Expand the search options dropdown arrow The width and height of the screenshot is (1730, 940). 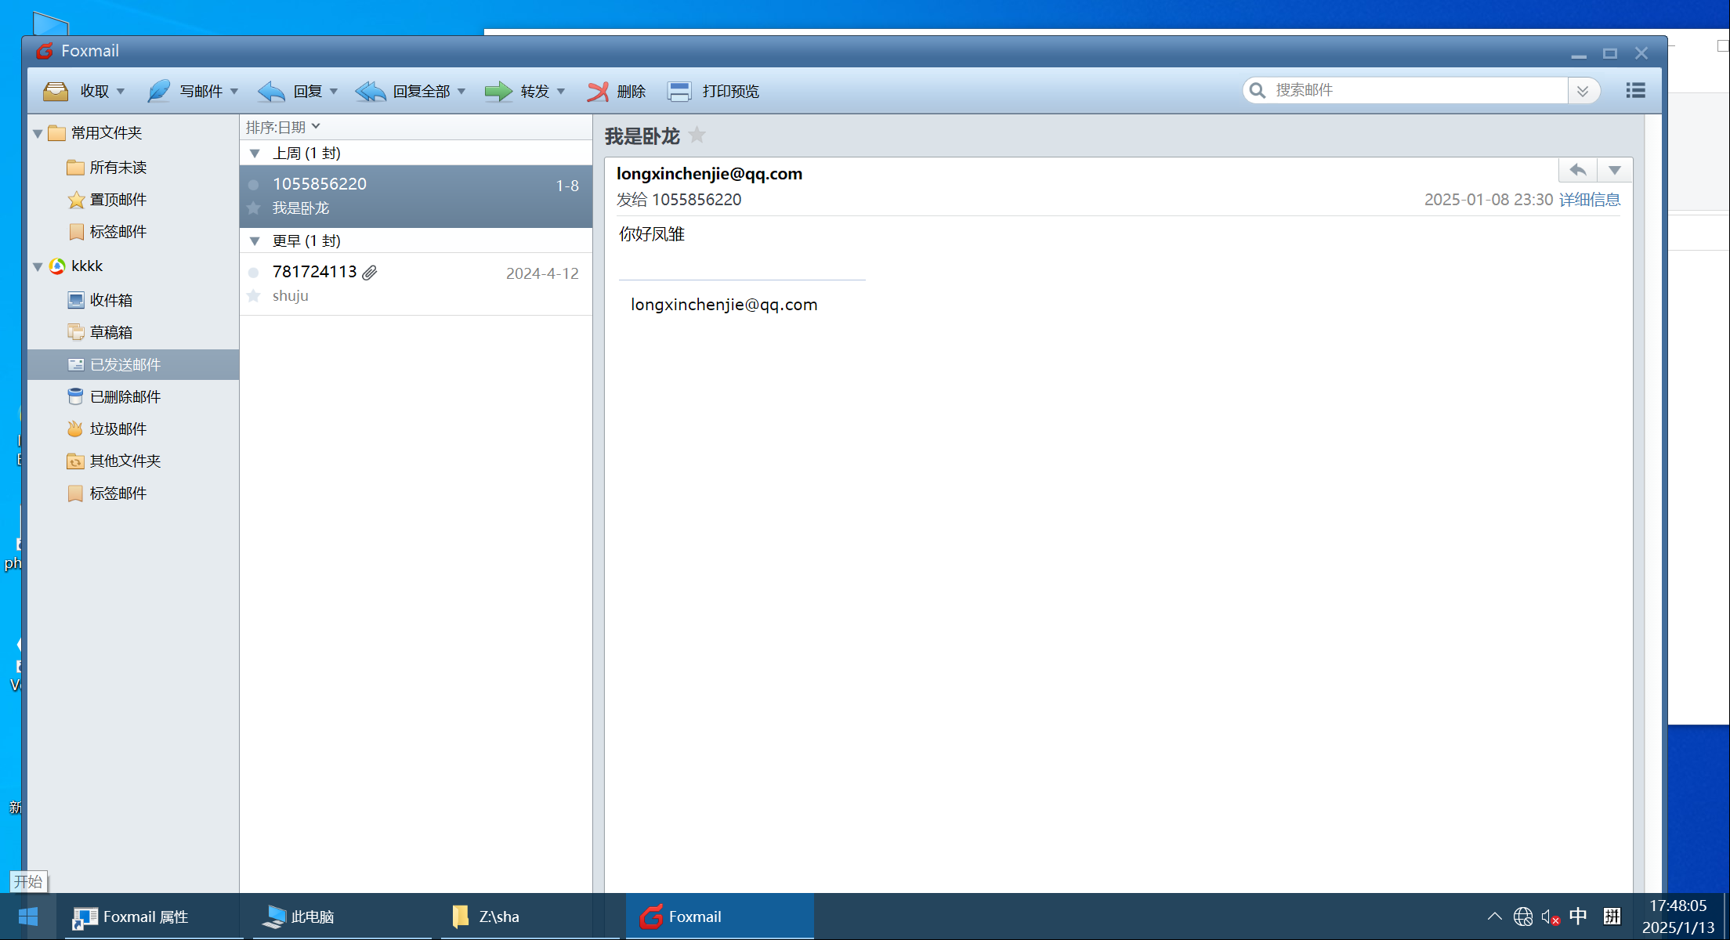coord(1583,91)
